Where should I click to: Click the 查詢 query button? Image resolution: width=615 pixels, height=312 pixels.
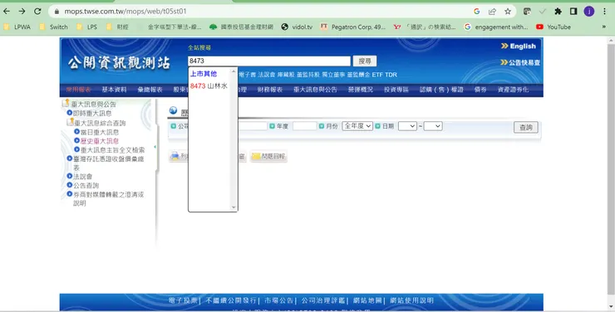pyautogui.click(x=526, y=127)
